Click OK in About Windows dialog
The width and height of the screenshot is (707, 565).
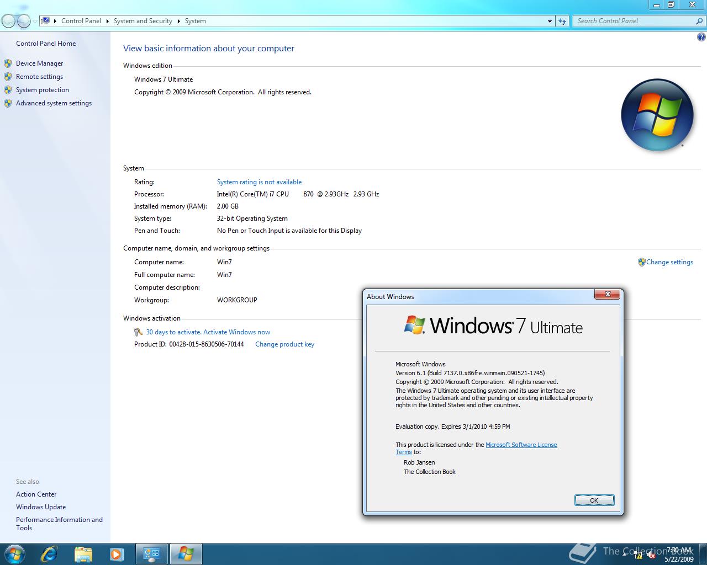coord(594,500)
